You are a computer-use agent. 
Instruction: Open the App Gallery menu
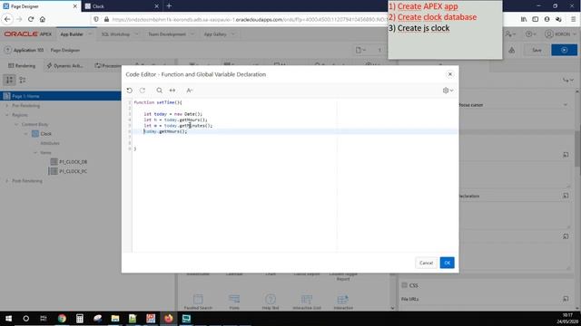pyautogui.click(x=215, y=34)
